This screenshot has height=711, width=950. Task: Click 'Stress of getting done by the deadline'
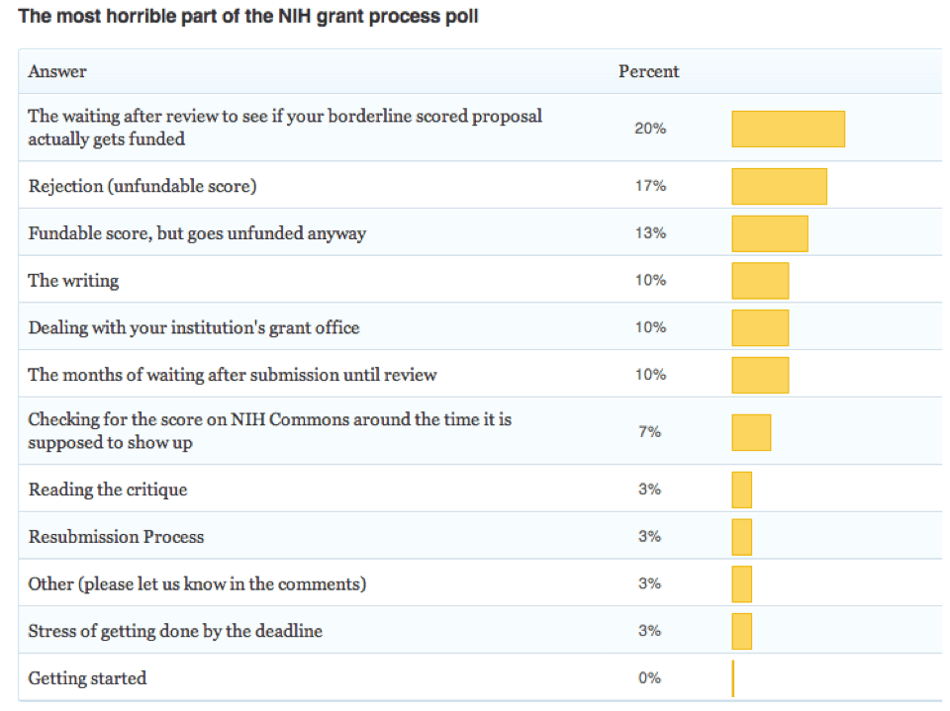[x=175, y=631]
